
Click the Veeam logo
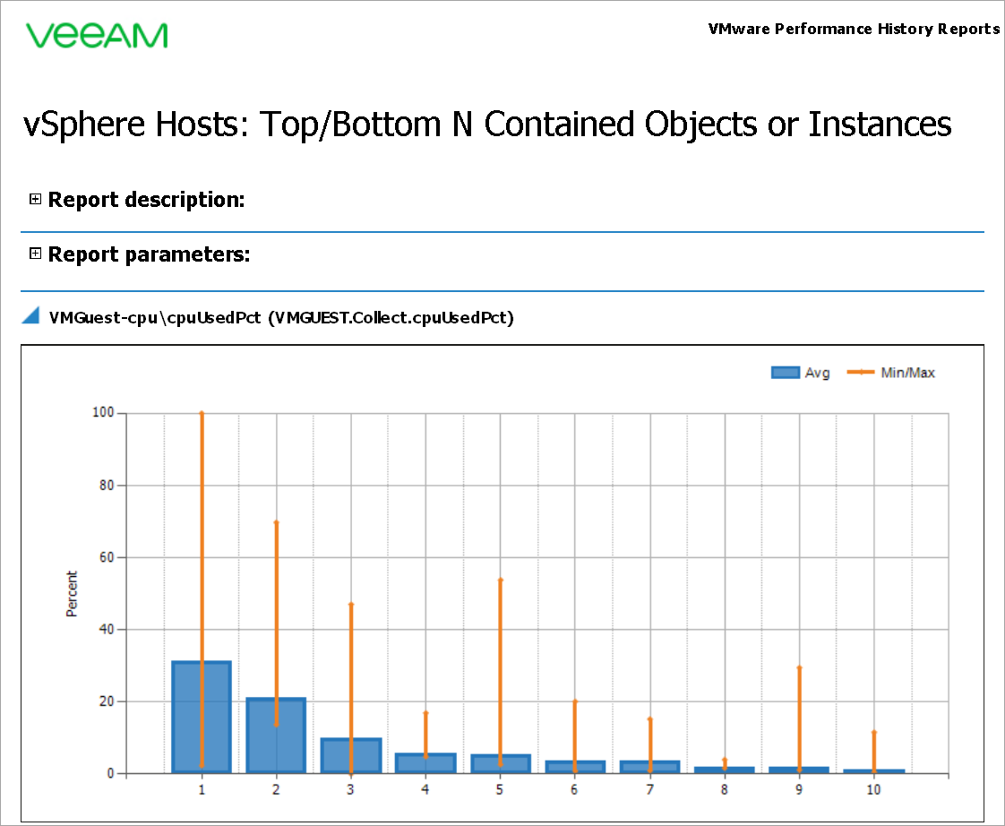[97, 36]
